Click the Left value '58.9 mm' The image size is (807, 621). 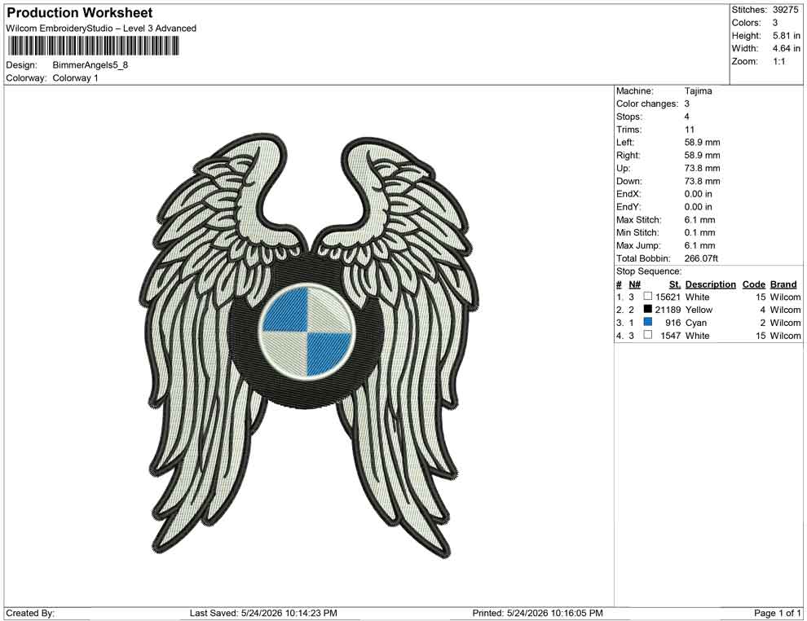(x=702, y=143)
